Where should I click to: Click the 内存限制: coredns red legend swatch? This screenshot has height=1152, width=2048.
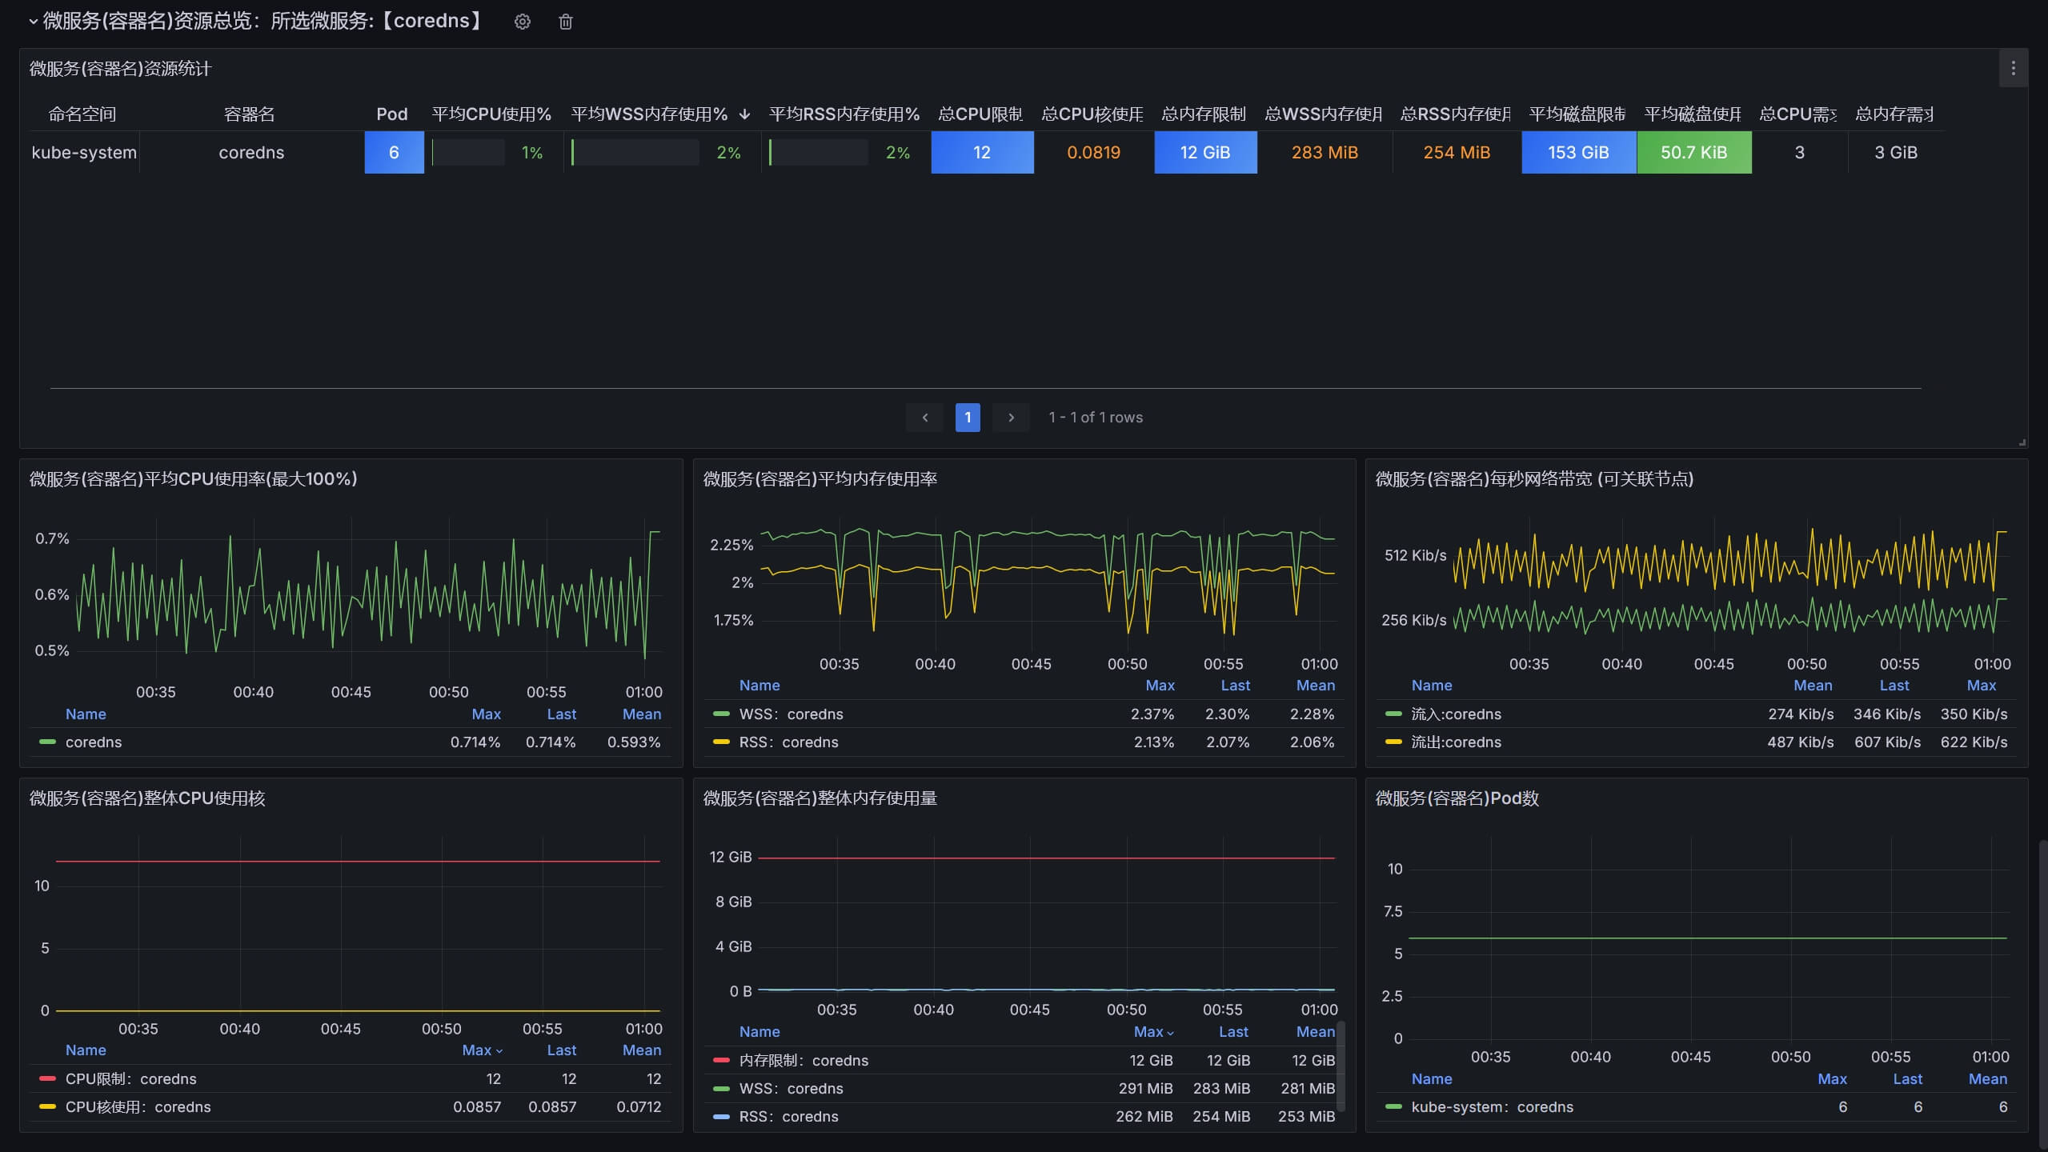tap(721, 1060)
